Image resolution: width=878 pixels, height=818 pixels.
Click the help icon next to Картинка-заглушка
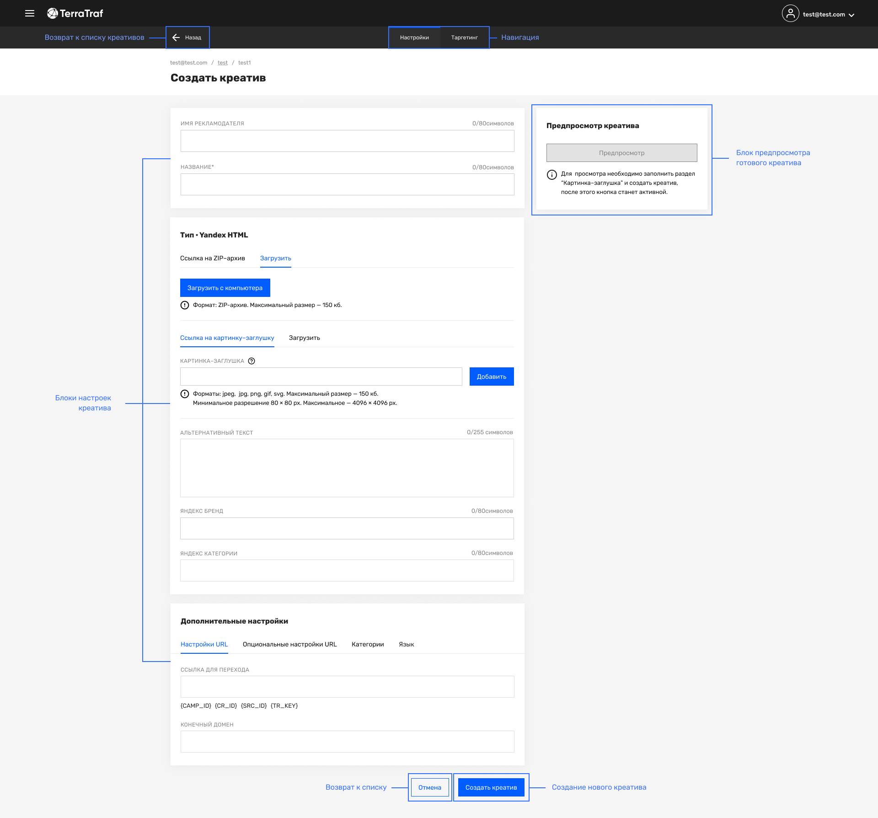[252, 361]
